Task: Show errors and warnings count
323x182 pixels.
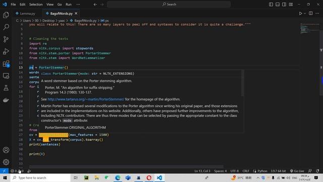Action: click(17, 171)
